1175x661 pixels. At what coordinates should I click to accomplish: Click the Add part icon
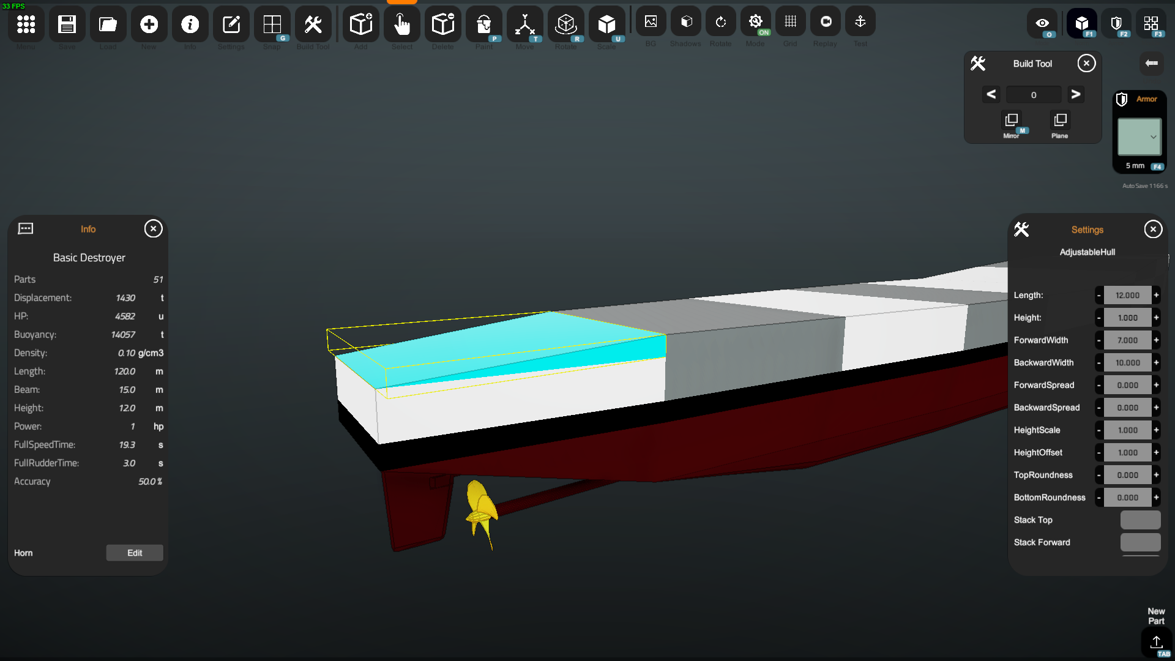(x=360, y=24)
